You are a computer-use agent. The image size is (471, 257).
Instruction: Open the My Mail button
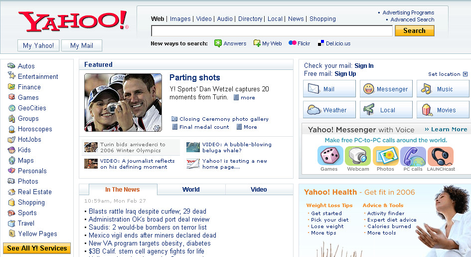(x=82, y=45)
